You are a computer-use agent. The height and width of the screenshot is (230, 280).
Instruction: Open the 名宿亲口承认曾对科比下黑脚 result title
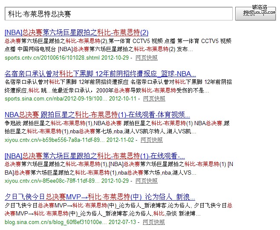tap(100, 73)
